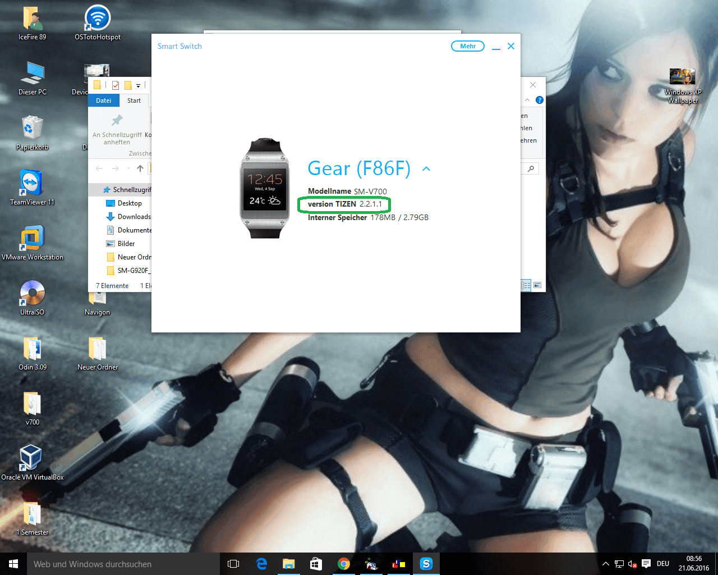Image resolution: width=718 pixels, height=575 pixels.
Task: Show hidden system tray icons
Action: point(606,564)
